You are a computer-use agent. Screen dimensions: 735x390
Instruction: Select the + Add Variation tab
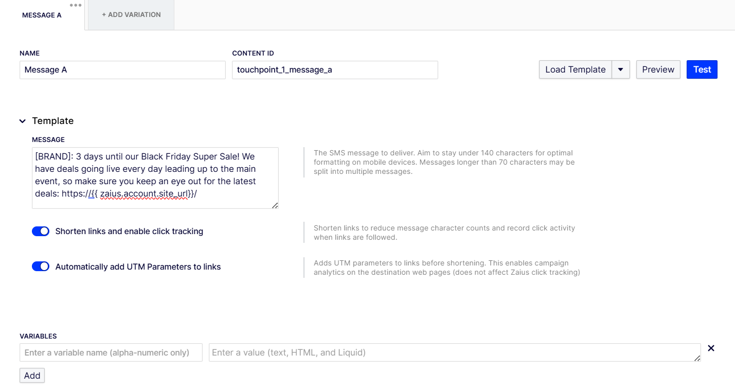[x=131, y=15]
